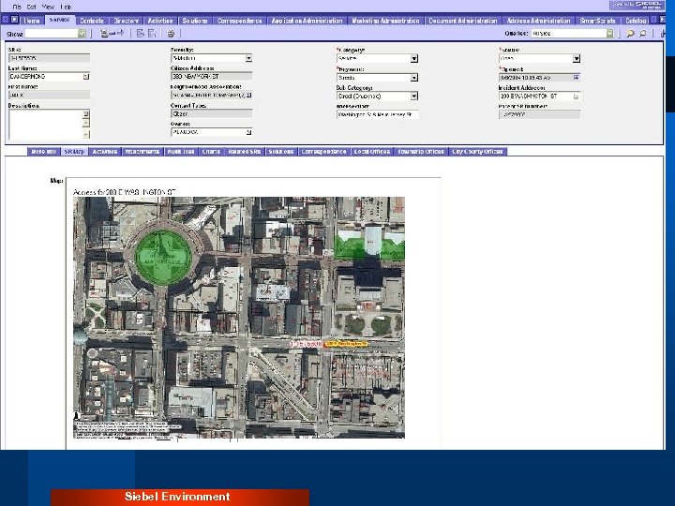Viewport: 675px width, 506px height.
Task: Open the Last Name pick icon
Action: coord(86,77)
